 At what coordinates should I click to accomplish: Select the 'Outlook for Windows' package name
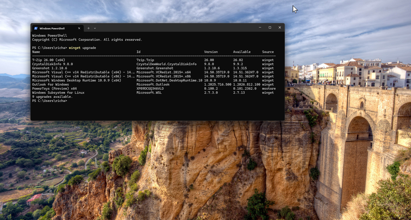pos(50,85)
